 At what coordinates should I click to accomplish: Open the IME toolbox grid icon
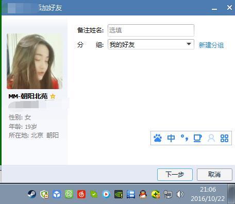(224, 138)
